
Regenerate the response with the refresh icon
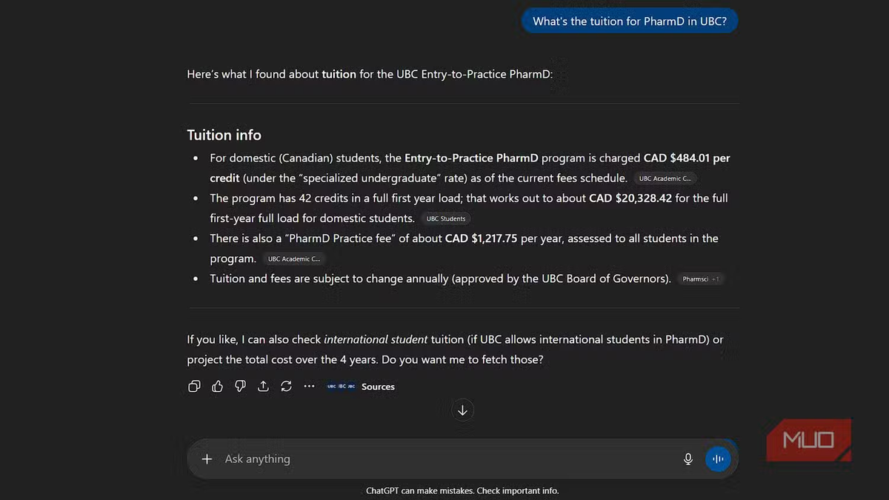coord(286,386)
